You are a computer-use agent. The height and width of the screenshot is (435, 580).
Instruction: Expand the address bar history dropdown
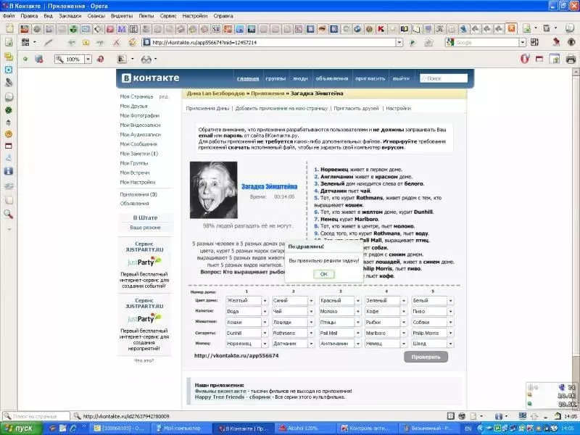(x=399, y=43)
